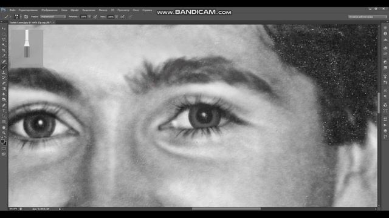Select the Gradient tool
This screenshot has height=218, width=389.
[x=4, y=88]
